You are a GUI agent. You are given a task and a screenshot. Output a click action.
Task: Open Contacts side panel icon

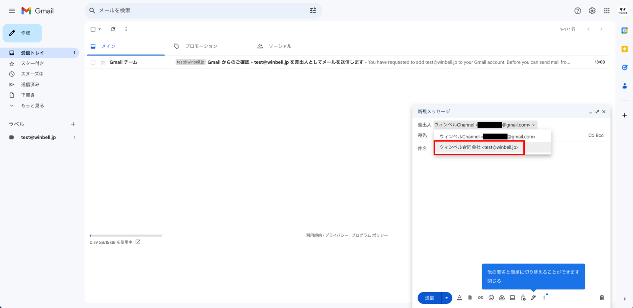624,86
